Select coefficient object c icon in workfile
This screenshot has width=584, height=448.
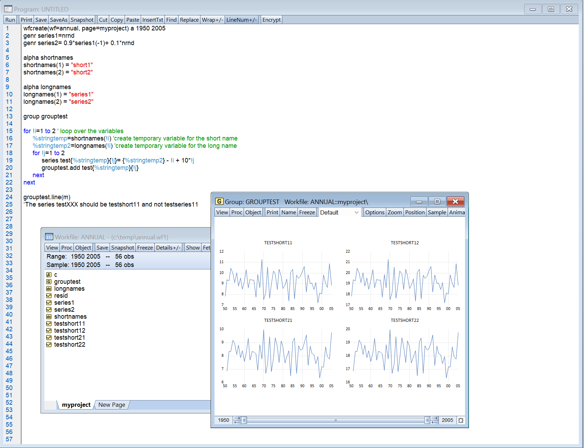49,275
